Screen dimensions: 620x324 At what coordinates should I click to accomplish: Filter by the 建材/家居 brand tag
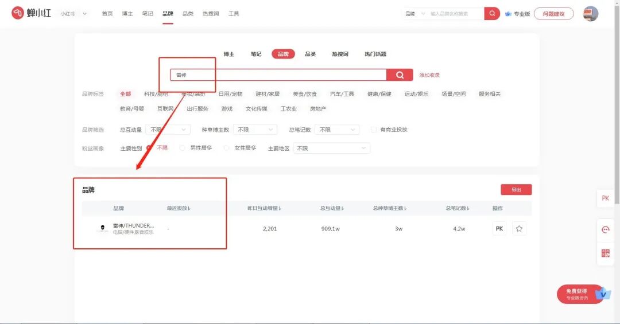click(x=268, y=94)
